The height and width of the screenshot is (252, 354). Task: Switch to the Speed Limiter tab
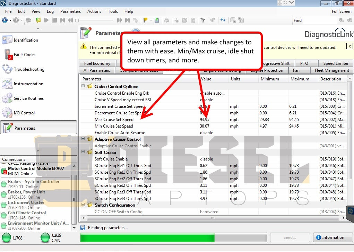point(336,63)
